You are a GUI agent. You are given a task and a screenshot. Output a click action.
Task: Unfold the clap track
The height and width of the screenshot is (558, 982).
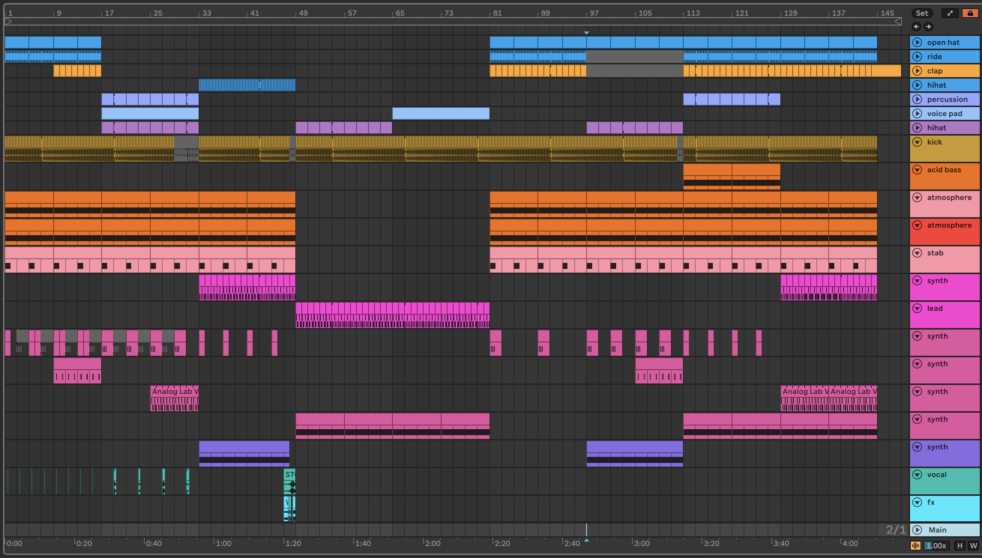(x=917, y=70)
